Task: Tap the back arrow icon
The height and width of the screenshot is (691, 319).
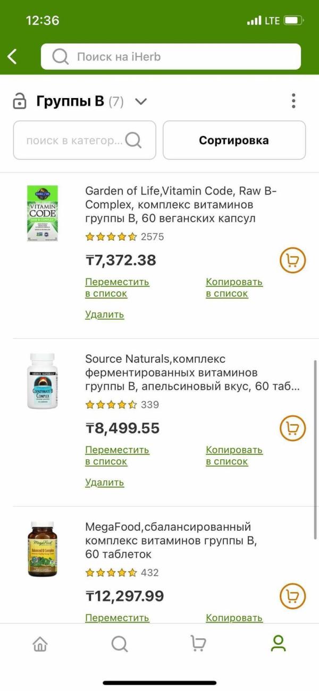Action: click(x=12, y=56)
